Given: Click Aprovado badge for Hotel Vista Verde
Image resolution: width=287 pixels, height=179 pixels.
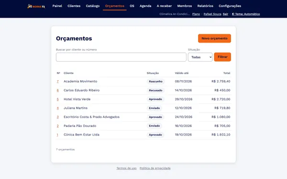Looking at the screenshot, I should click(x=155, y=99).
